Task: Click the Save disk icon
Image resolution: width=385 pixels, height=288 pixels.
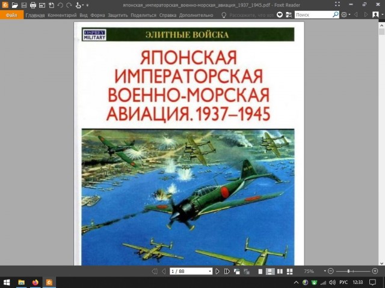Action: (x=24, y=5)
